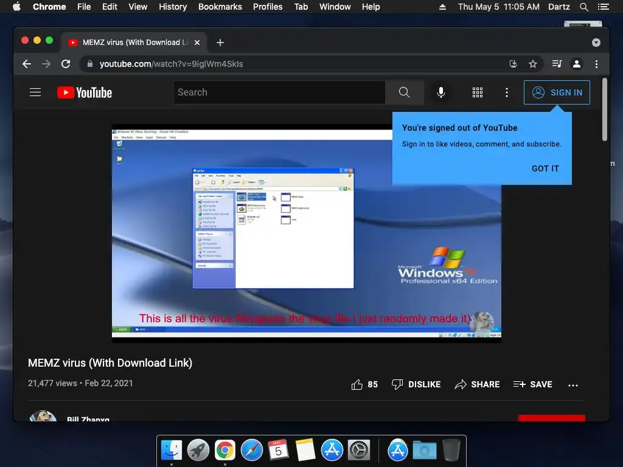Open more actions ellipsis below video
Screen dimensions: 623x467
click(573, 385)
